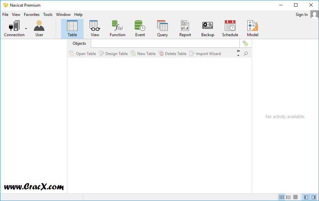Close the Navicat Premium window
Viewport: 319px width, 201px height.
point(311,5)
